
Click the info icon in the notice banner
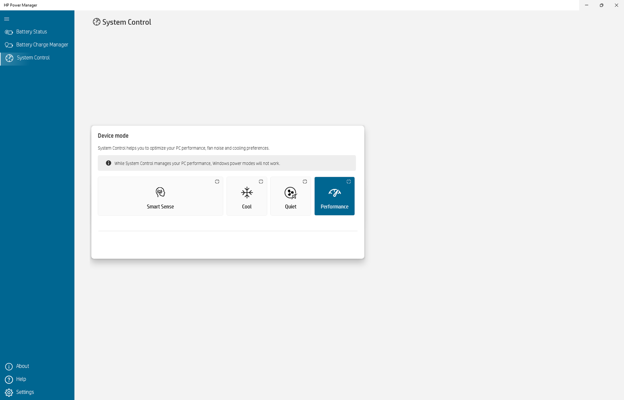(x=108, y=163)
